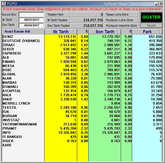Click MERRILL LYNCH Son Tarih value 9.854
The height and width of the screenshot is (163, 165).
[x=115, y=103]
